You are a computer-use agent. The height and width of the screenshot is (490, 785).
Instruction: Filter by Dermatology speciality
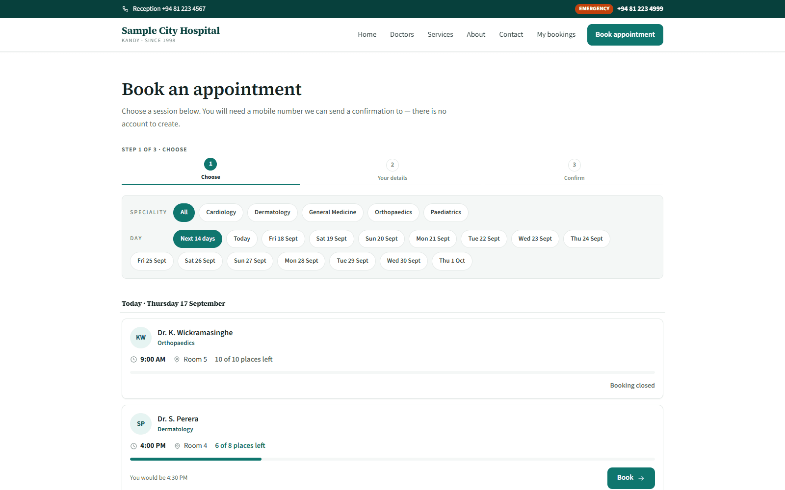tap(272, 213)
